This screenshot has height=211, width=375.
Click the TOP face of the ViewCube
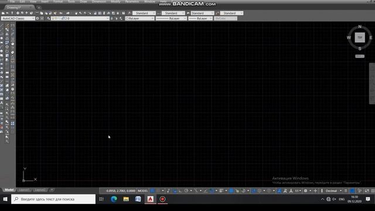click(360, 38)
